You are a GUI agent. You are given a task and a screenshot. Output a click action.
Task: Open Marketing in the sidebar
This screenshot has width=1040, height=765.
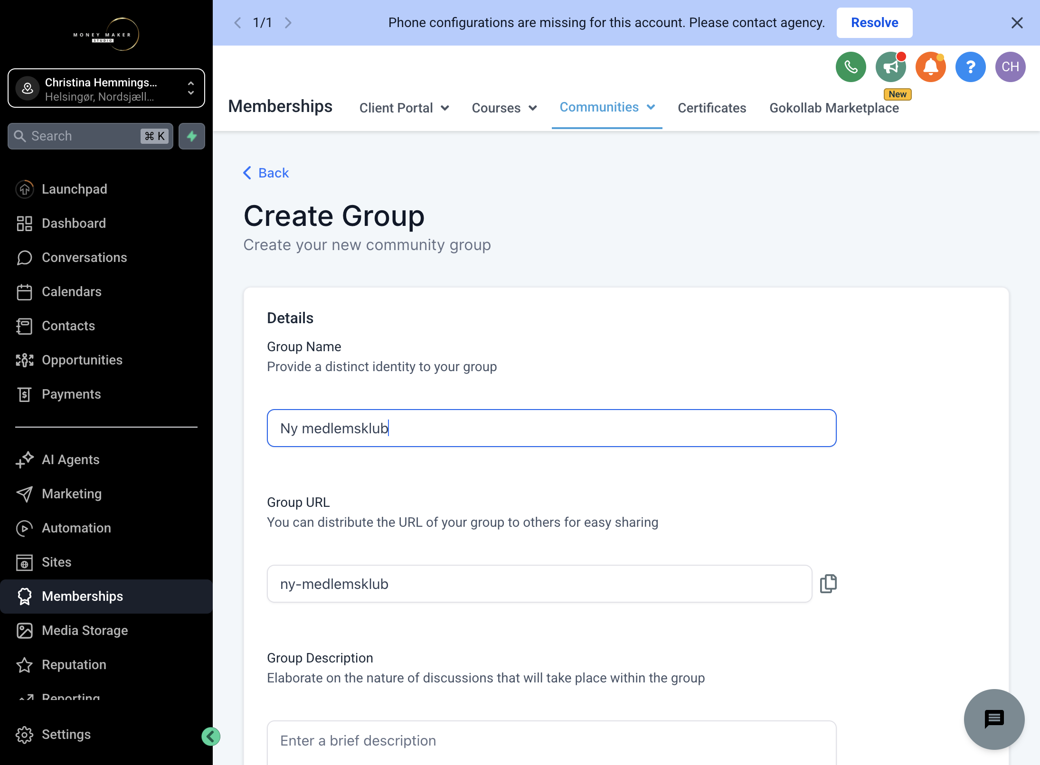click(106, 494)
